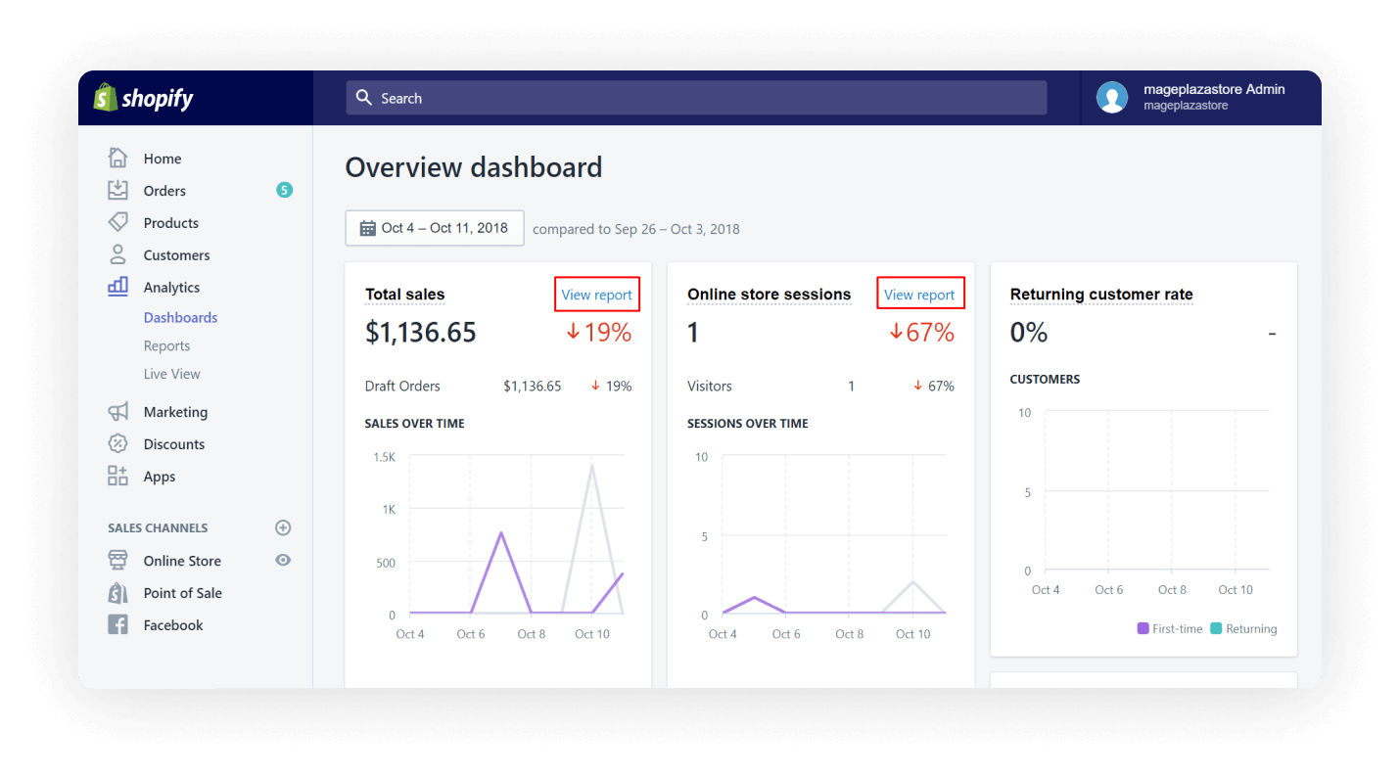Click the Customers icon
Image resolution: width=1400 pixels, height=777 pixels.
point(117,254)
